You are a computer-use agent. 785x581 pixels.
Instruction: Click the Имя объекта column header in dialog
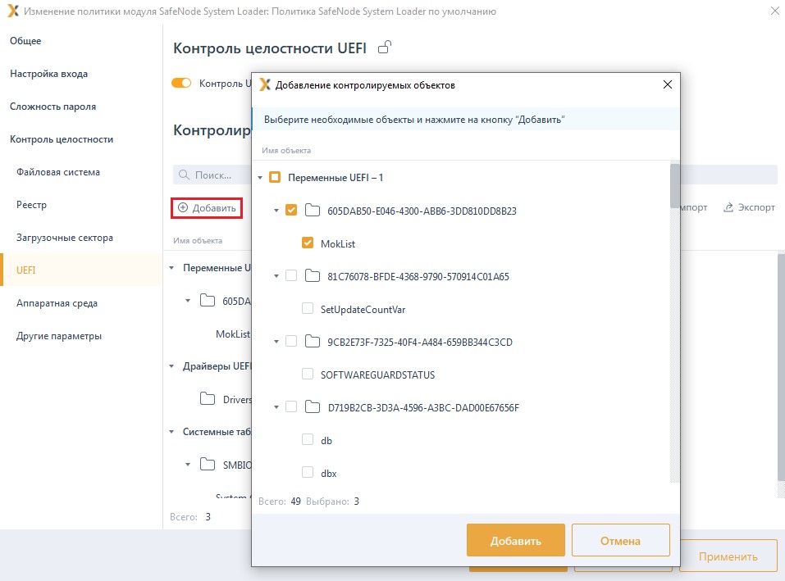(286, 151)
